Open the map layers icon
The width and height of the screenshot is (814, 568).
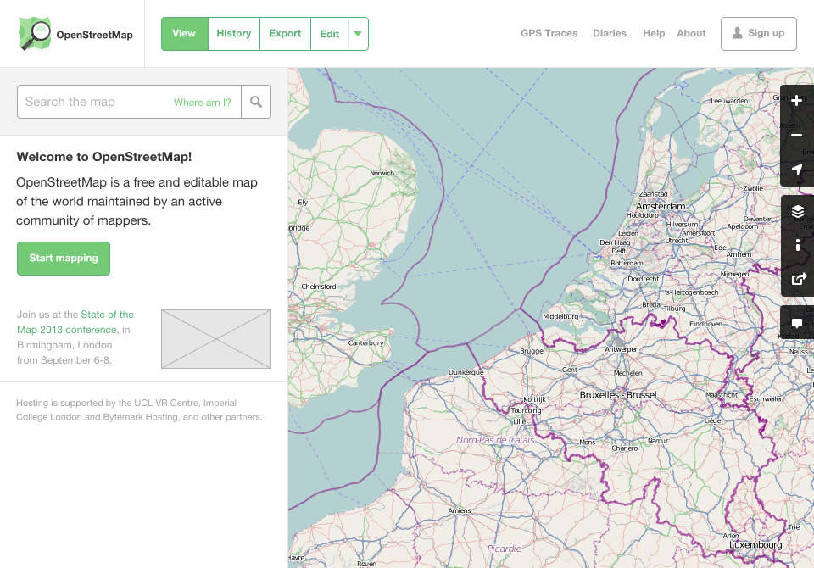point(798,211)
